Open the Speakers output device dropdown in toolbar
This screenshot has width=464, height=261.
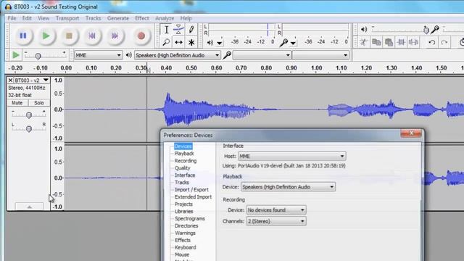coord(177,55)
